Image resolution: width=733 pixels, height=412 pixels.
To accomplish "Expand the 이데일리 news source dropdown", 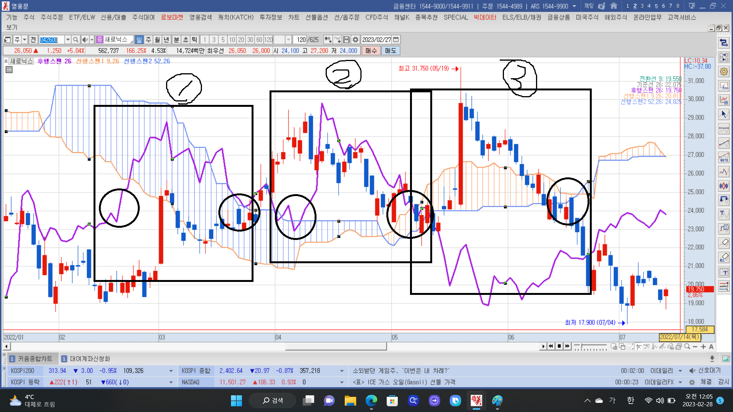I will [680, 371].
